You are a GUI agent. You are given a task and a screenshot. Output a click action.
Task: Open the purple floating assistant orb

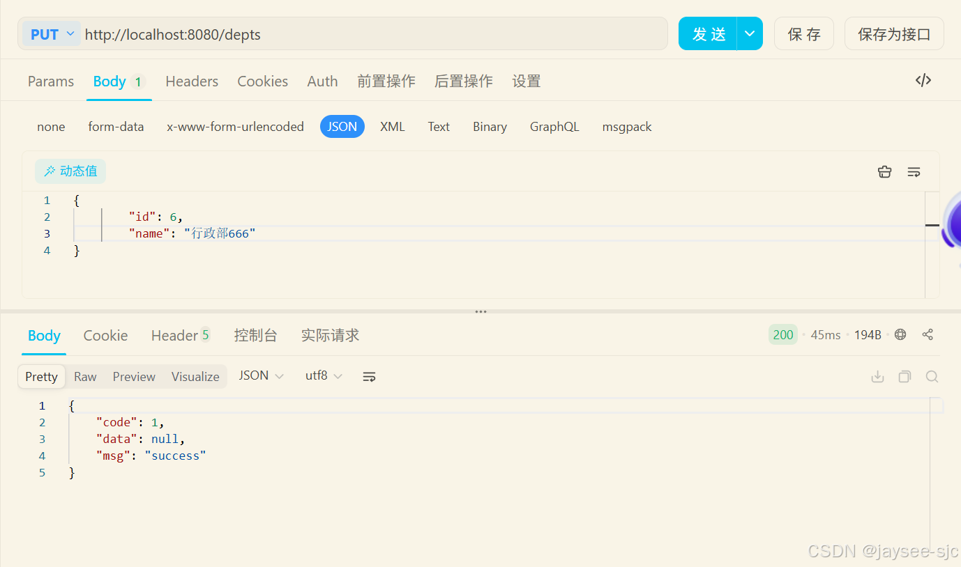click(x=951, y=221)
